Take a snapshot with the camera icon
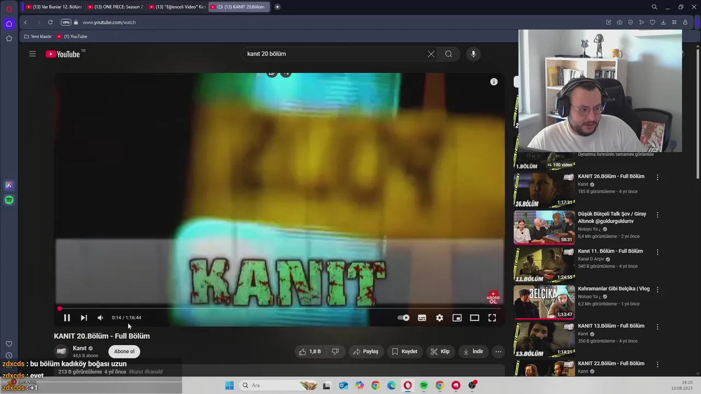Viewport: 701px width, 394px height. [x=619, y=22]
